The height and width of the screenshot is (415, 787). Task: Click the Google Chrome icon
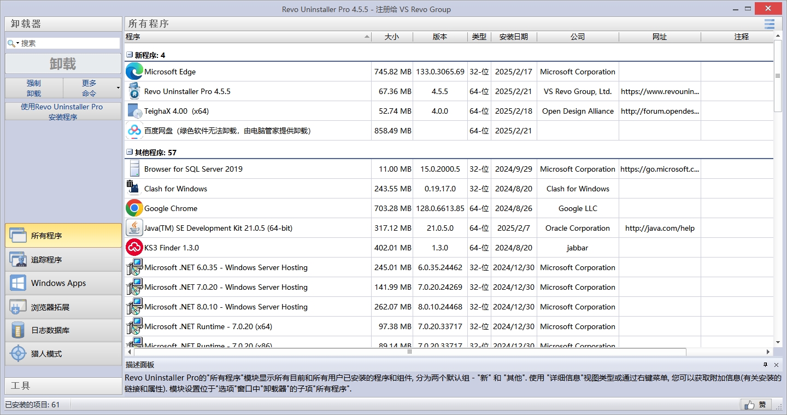134,208
